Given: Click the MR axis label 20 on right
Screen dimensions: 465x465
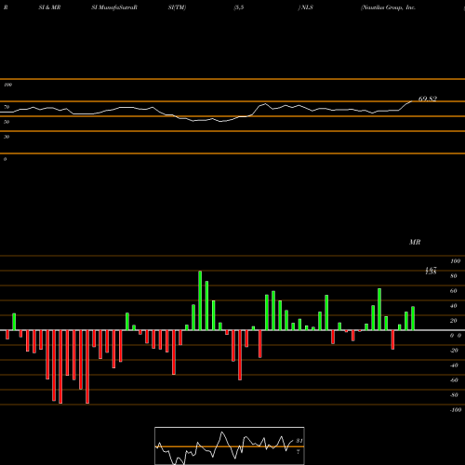Looking at the screenshot, I should pyautogui.click(x=454, y=321).
